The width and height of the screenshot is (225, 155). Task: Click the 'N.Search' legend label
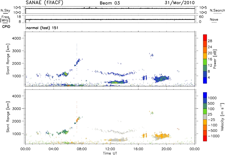(x=217, y=10)
